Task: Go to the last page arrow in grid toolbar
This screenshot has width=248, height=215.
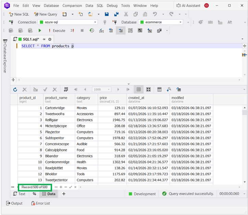Action: click(x=128, y=90)
